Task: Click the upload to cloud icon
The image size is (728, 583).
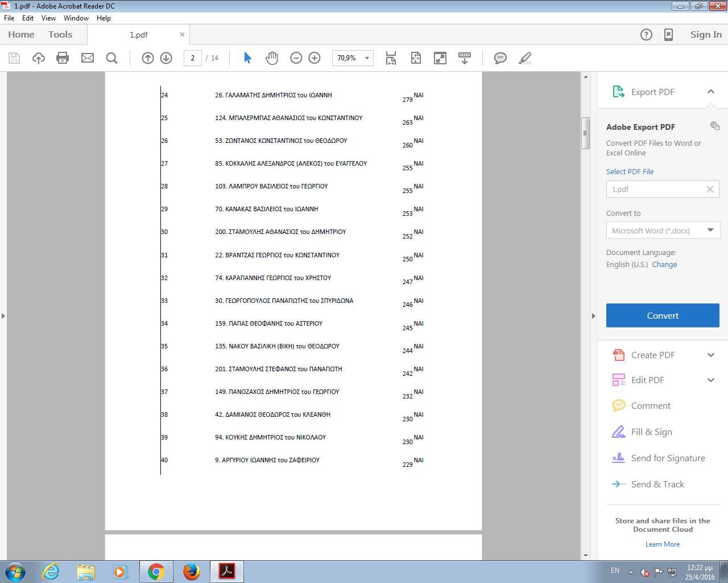Action: point(39,58)
